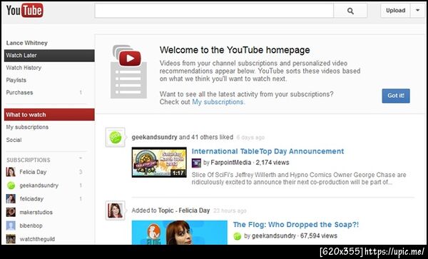This screenshot has width=428, height=259.
Task: Click FarpointMedia channel icon
Action: (196, 163)
